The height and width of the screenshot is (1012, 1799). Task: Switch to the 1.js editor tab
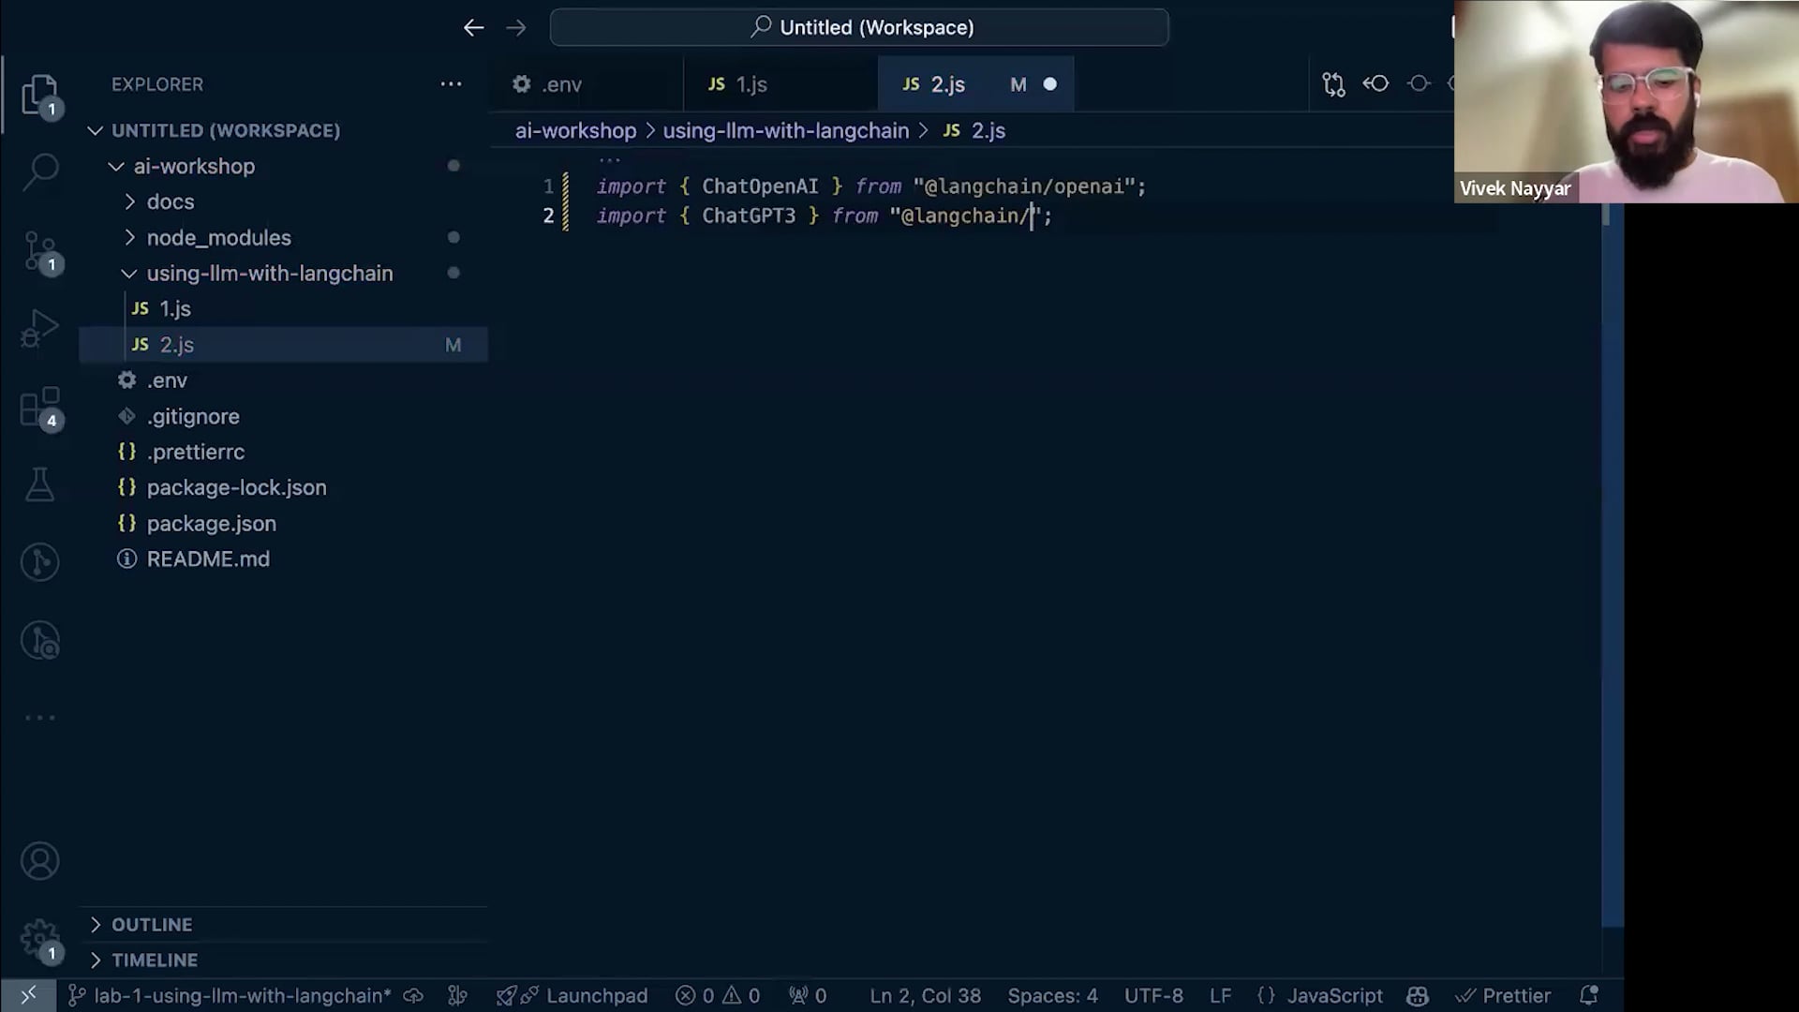(x=750, y=84)
